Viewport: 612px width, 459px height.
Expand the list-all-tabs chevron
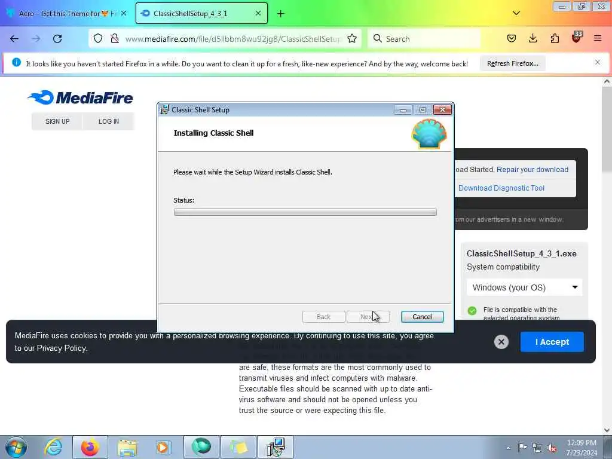click(516, 13)
